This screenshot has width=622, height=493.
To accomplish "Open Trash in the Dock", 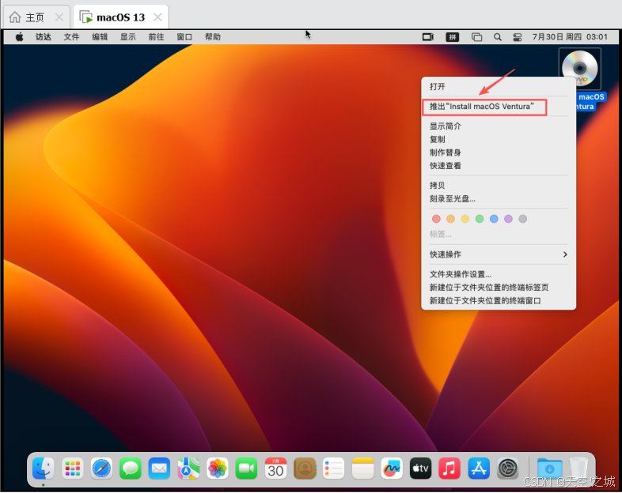I will coord(578,469).
